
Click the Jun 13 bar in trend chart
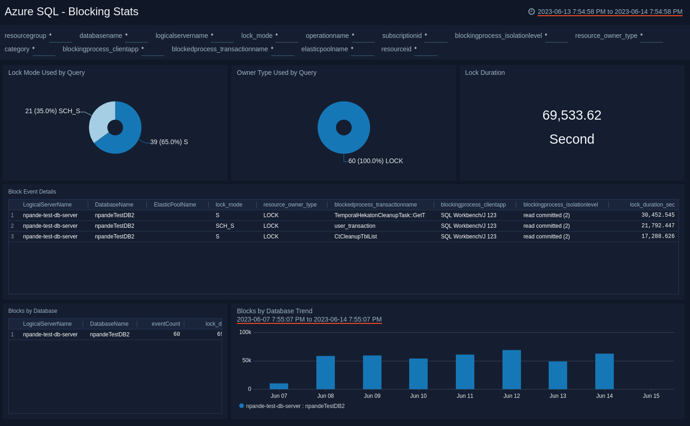coord(558,375)
